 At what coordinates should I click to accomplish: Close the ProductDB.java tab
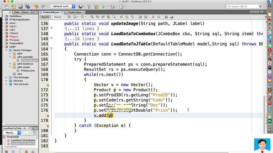(x=61, y=12)
